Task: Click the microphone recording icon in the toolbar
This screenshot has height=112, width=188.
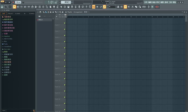Action: [79, 7]
